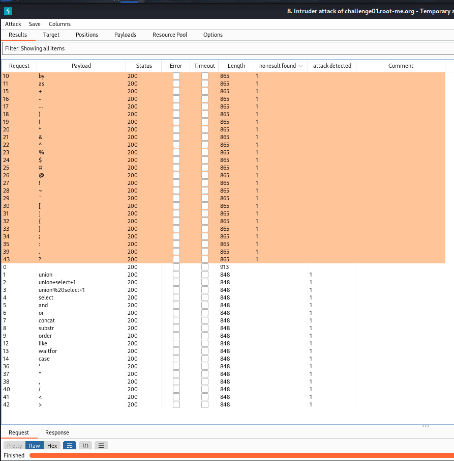Toggle Error checkbox for select payload row
This screenshot has height=461, width=454.
tap(176, 297)
